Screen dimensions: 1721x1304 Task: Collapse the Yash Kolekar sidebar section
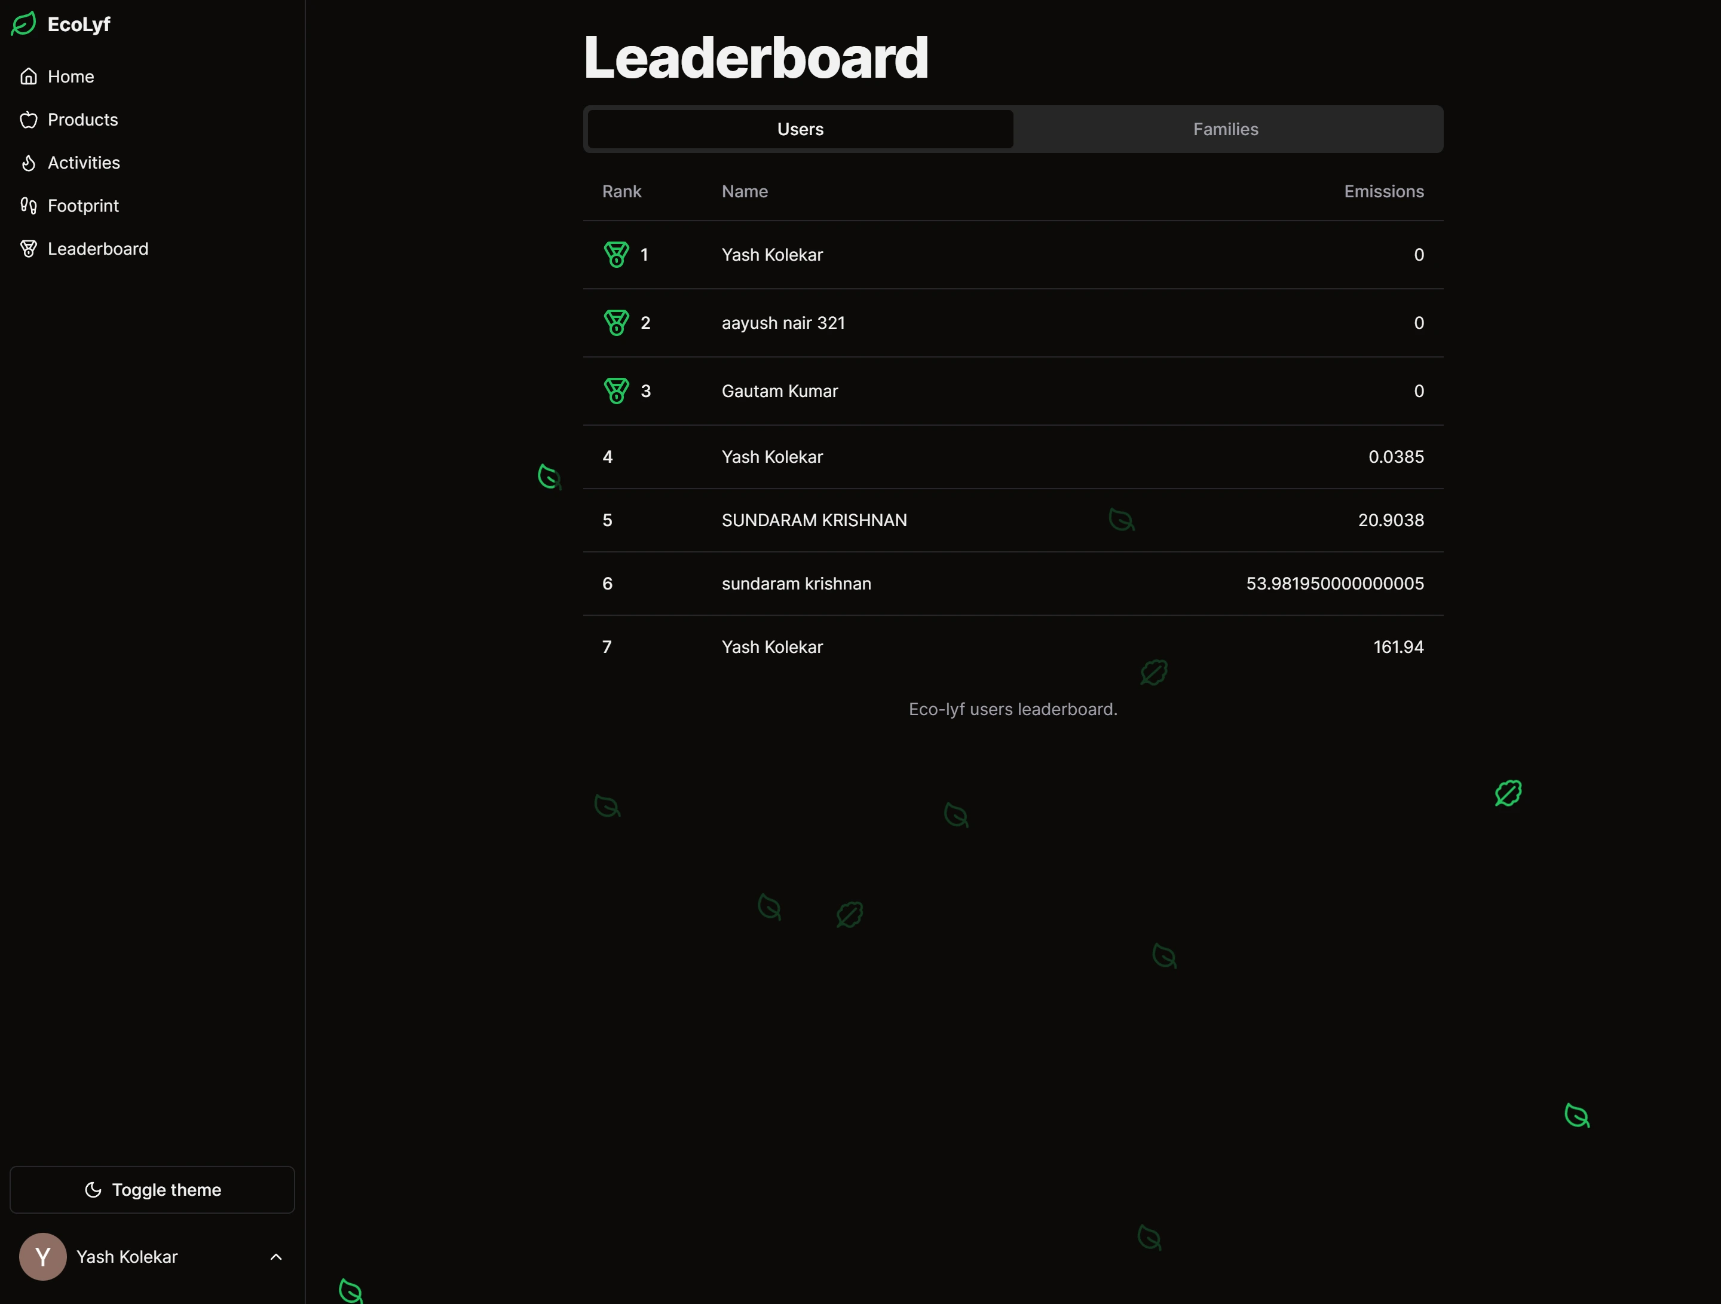pos(275,1256)
